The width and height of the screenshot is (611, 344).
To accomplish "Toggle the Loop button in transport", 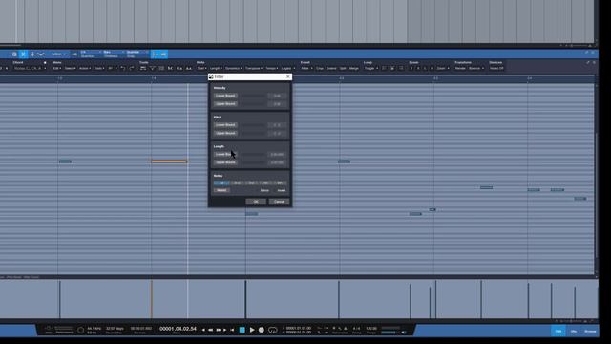I will tap(273, 330).
